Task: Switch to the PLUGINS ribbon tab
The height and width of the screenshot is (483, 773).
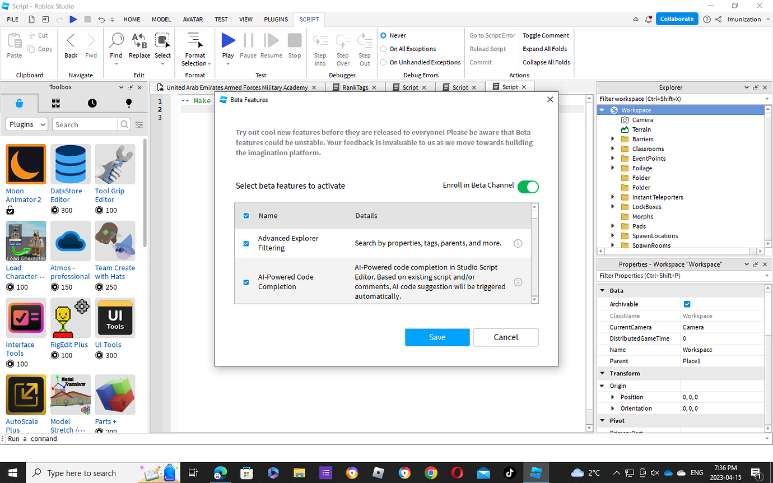Action: tap(276, 19)
